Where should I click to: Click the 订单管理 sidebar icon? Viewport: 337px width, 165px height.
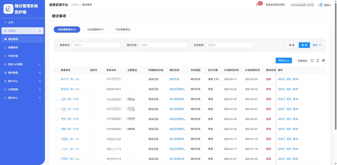5,89
